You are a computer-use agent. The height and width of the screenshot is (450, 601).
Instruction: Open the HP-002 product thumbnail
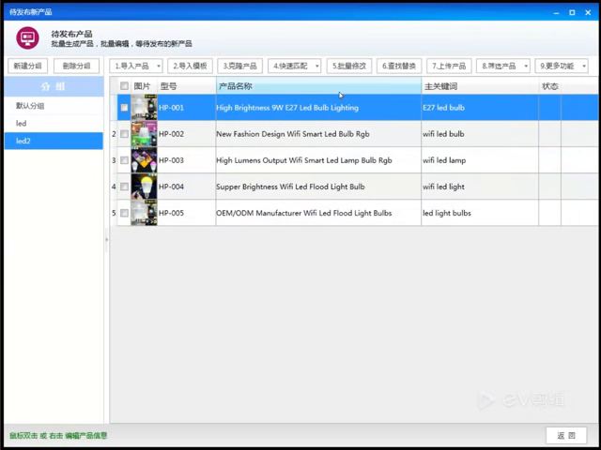pos(144,134)
